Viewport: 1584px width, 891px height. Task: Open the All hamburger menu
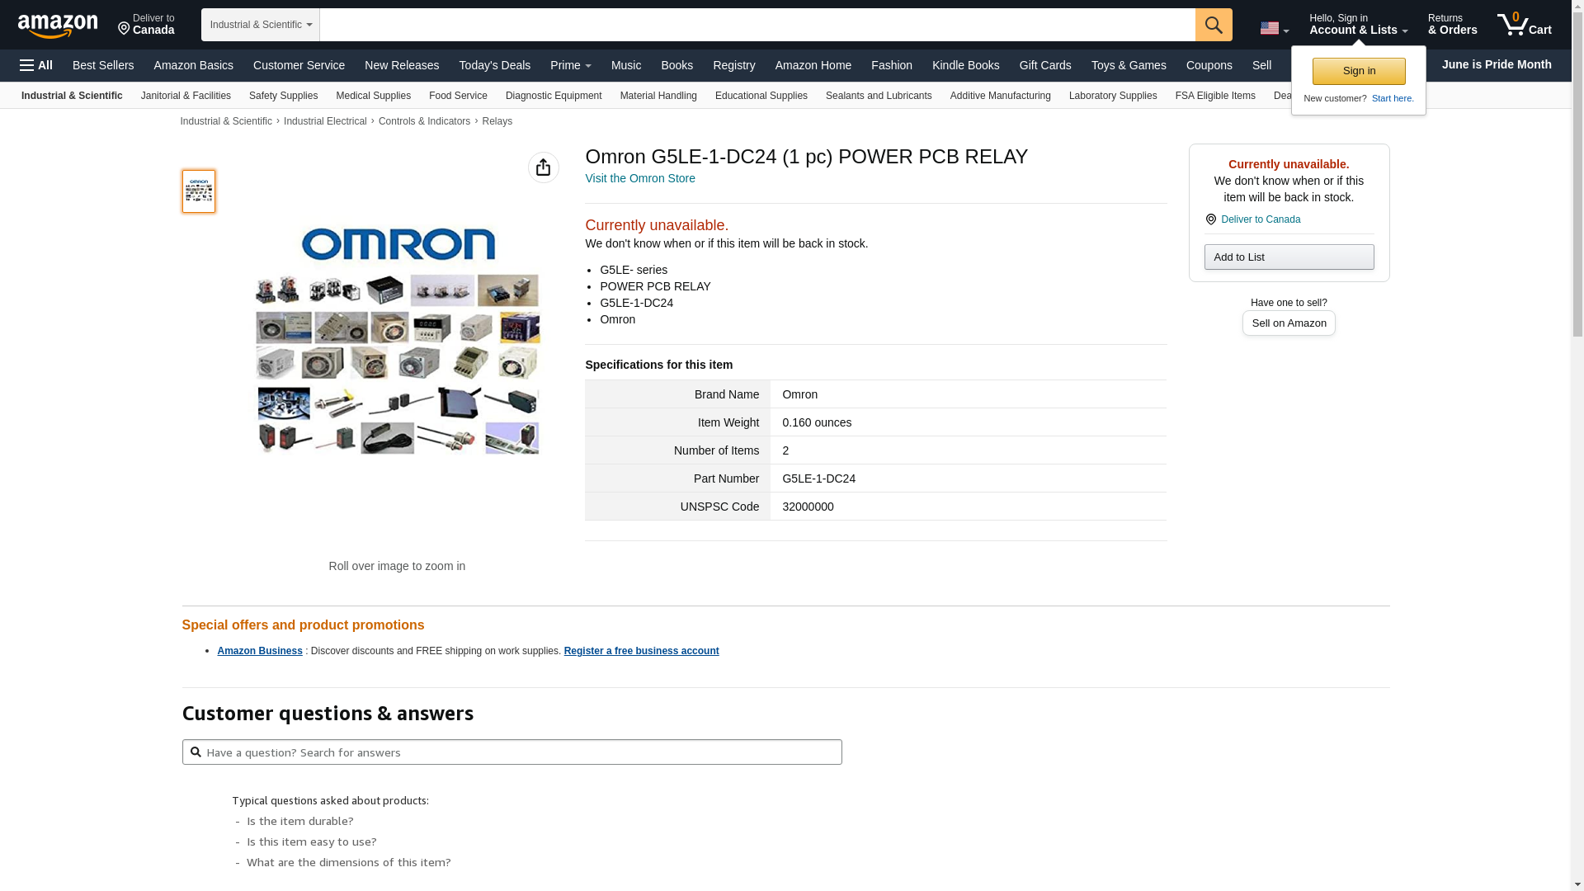(x=36, y=65)
